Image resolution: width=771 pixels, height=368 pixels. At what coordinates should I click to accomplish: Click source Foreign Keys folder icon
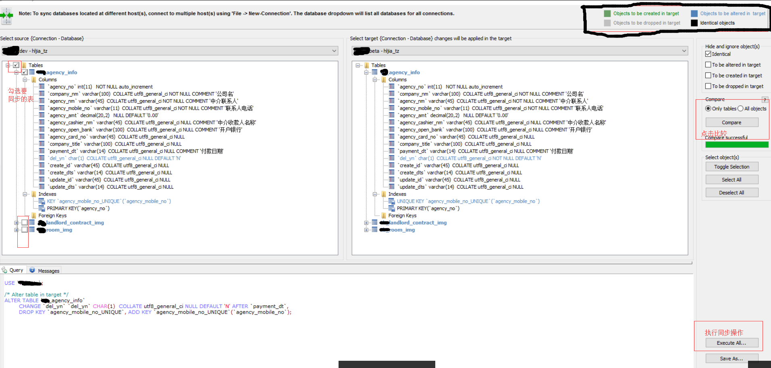34,216
